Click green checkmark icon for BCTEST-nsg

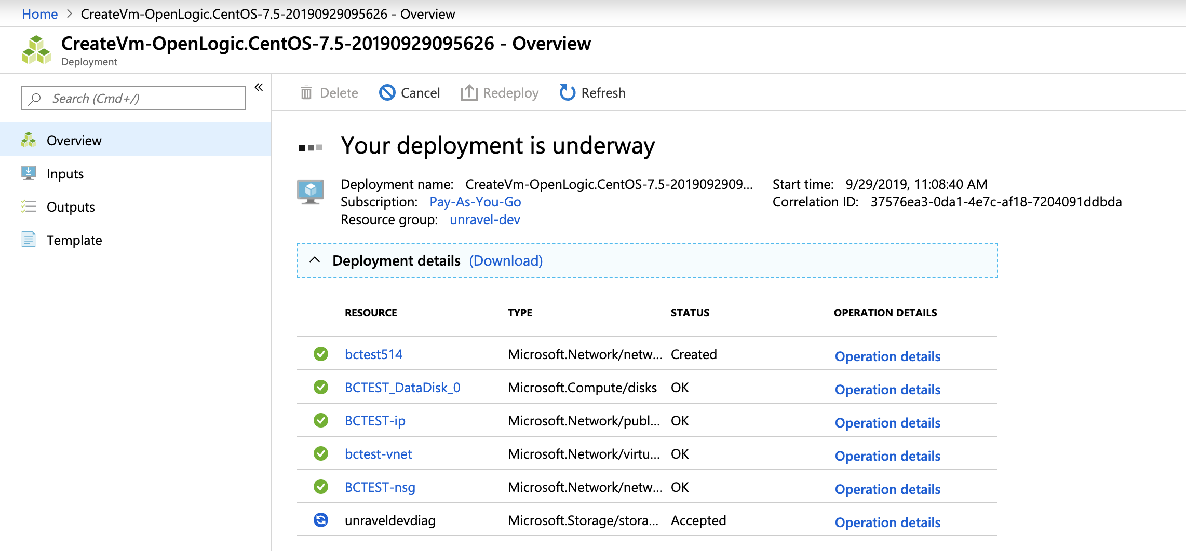point(321,487)
